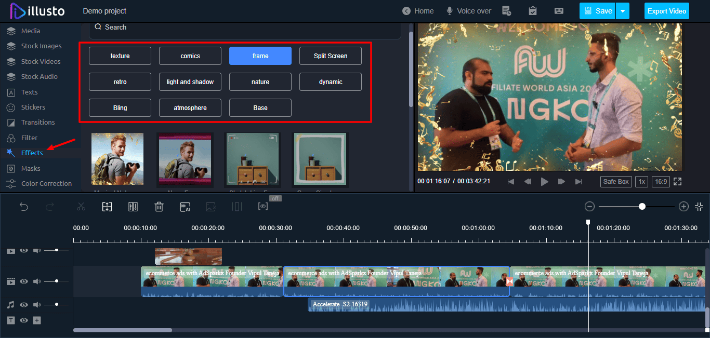Open the keyboard shortcuts icon

pyautogui.click(x=559, y=11)
